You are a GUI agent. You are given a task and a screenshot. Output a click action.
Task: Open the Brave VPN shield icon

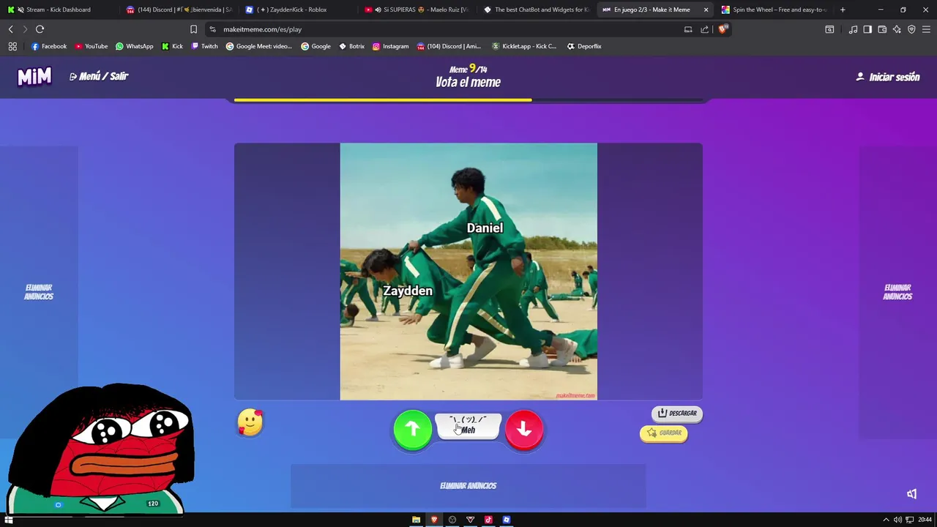tap(911, 29)
